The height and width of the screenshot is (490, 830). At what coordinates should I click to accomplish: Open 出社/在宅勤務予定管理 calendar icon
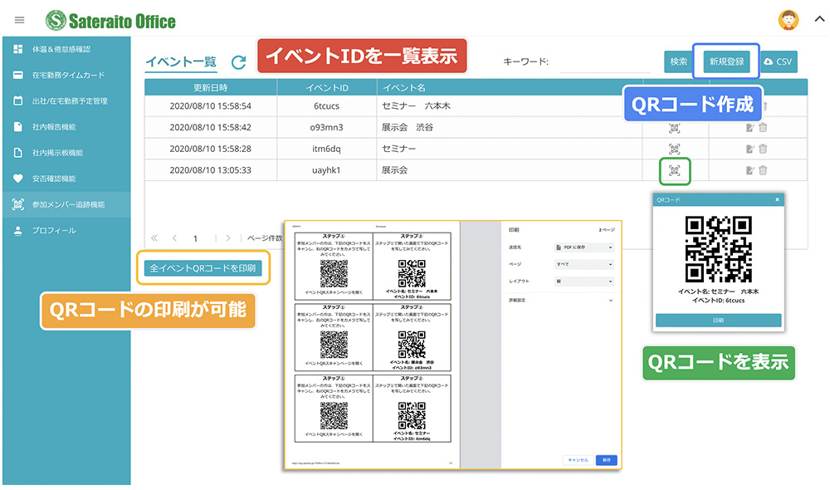pyautogui.click(x=18, y=100)
